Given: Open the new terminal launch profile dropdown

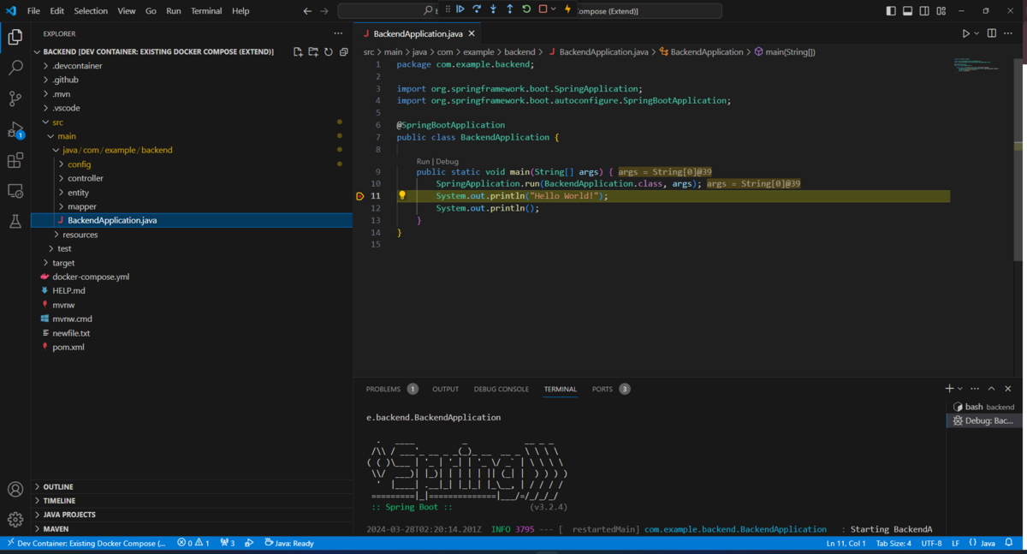Looking at the screenshot, I should [x=960, y=389].
